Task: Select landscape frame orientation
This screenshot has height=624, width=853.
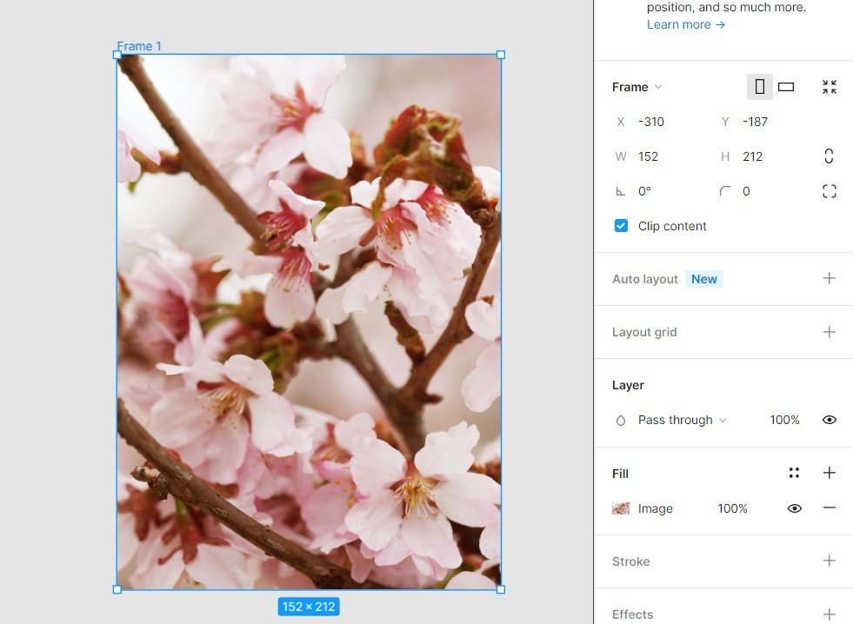Action: [x=786, y=86]
